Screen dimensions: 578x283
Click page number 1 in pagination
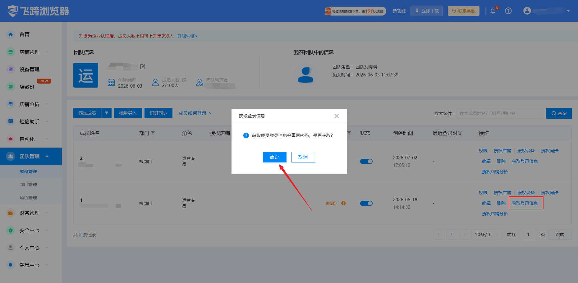click(452, 235)
